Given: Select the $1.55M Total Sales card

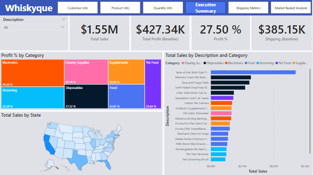Looking at the screenshot, I should point(99,33).
